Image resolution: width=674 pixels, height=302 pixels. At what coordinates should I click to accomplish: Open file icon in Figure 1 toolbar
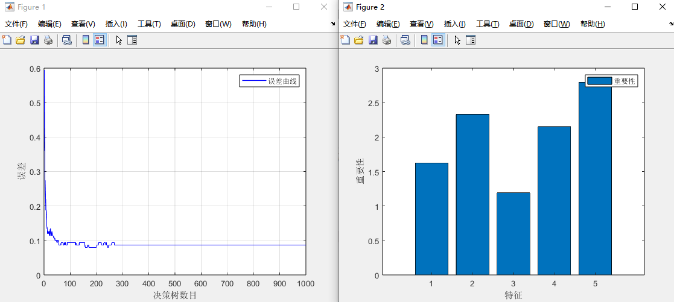tap(21, 40)
